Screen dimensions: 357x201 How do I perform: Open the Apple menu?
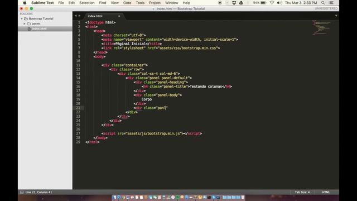point(25,3)
